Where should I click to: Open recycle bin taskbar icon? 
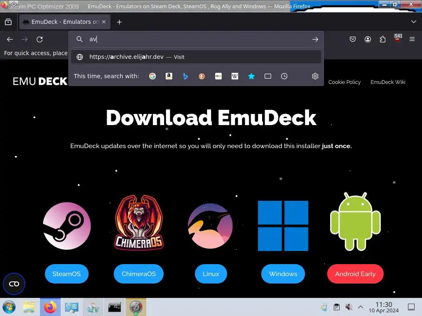[93, 307]
